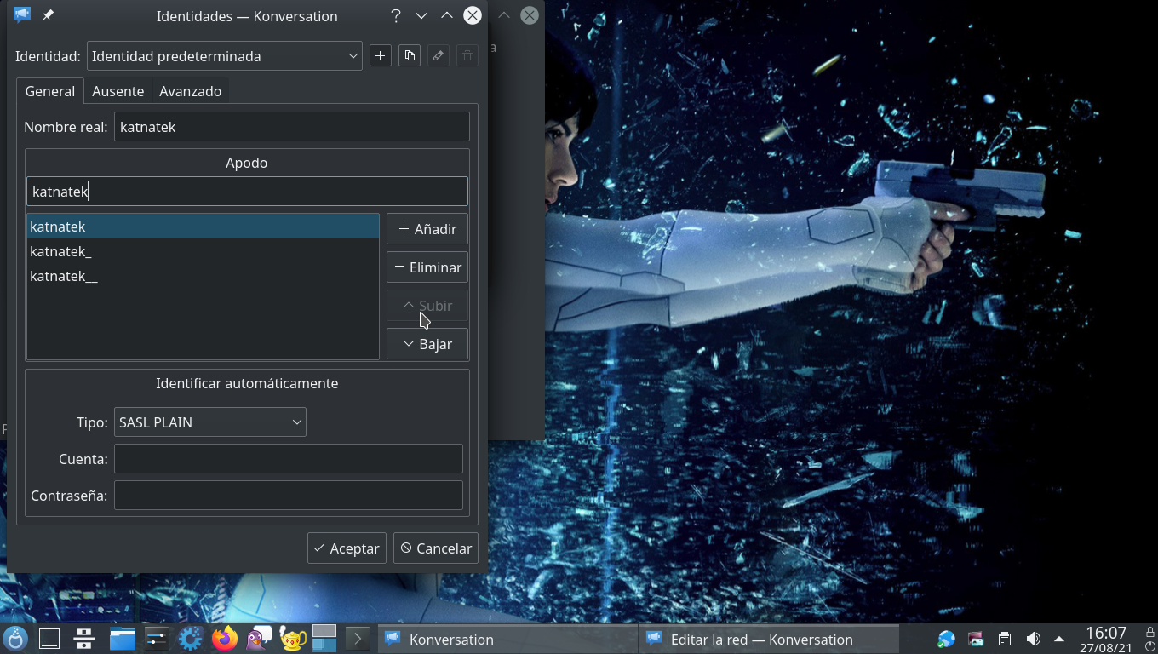
Task: Click the Contraseña input field
Action: point(288,496)
